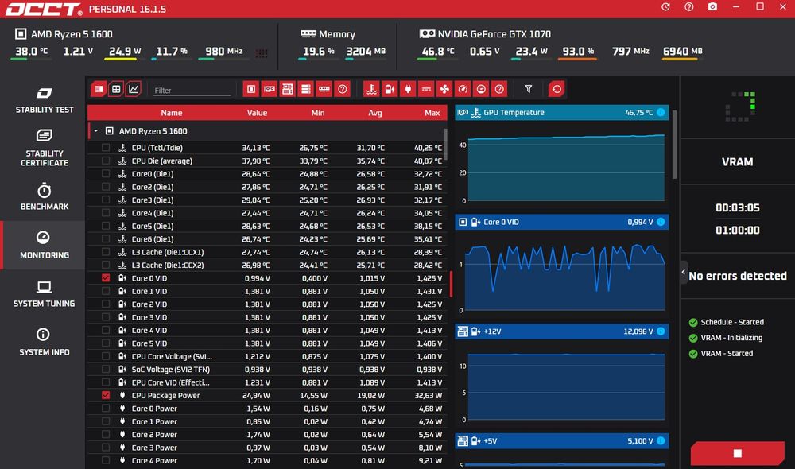Click the +12V graph header
795x469 pixels.
coord(561,331)
